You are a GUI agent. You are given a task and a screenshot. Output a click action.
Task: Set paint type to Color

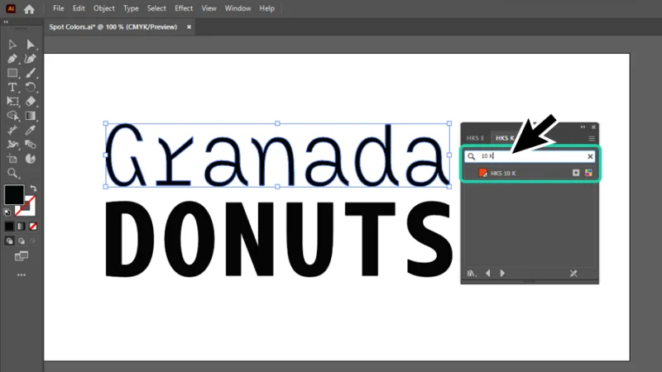pos(9,227)
